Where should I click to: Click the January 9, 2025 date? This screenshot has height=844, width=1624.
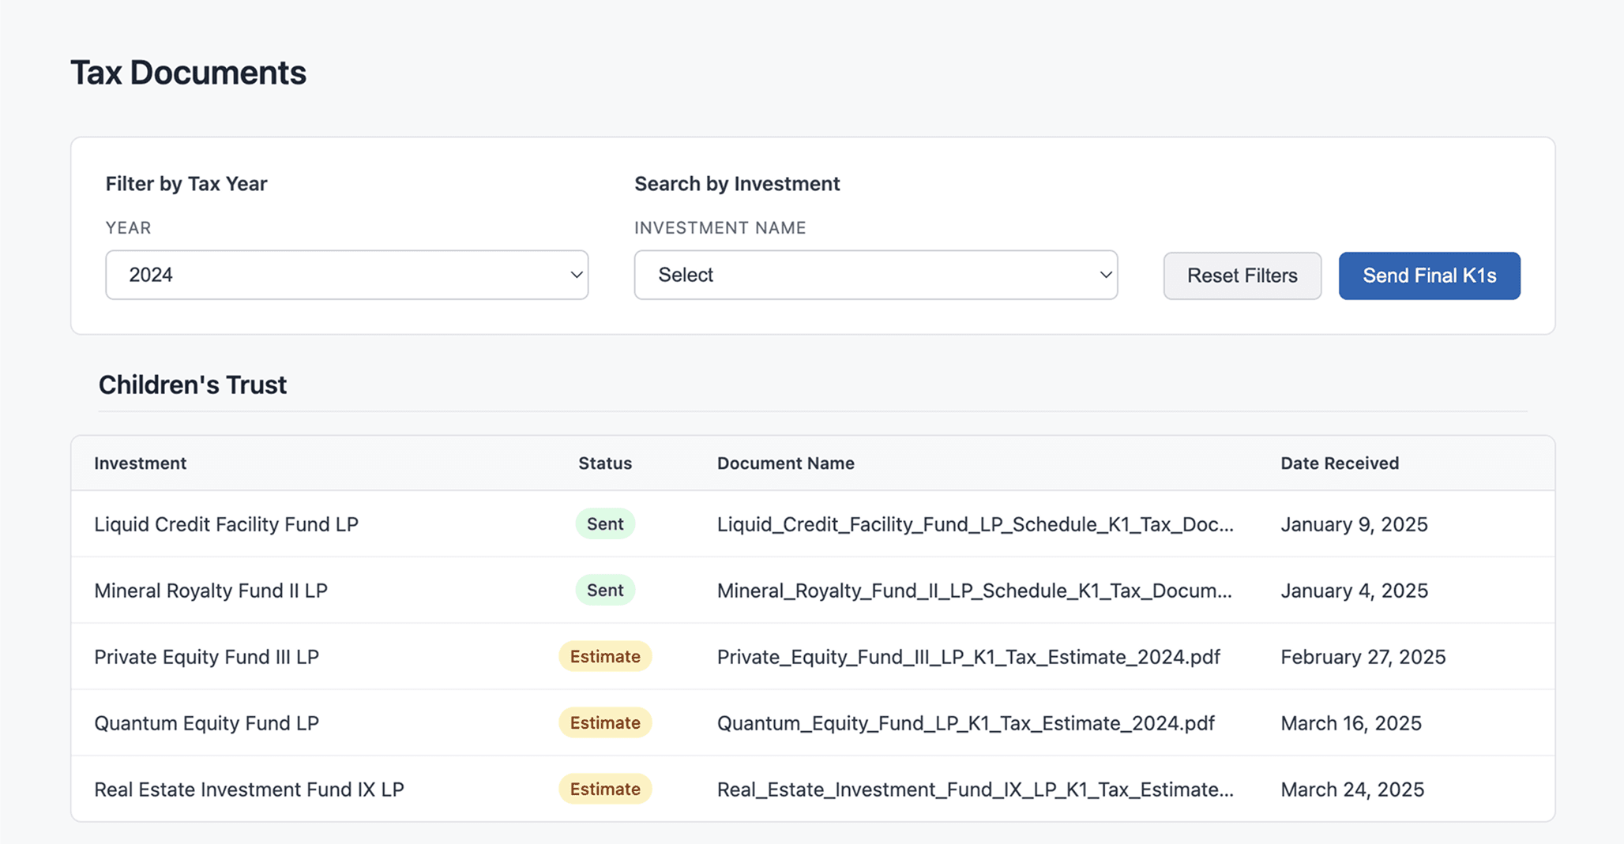tap(1355, 524)
